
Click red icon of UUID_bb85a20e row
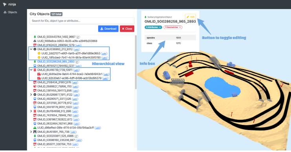coord(39,74)
